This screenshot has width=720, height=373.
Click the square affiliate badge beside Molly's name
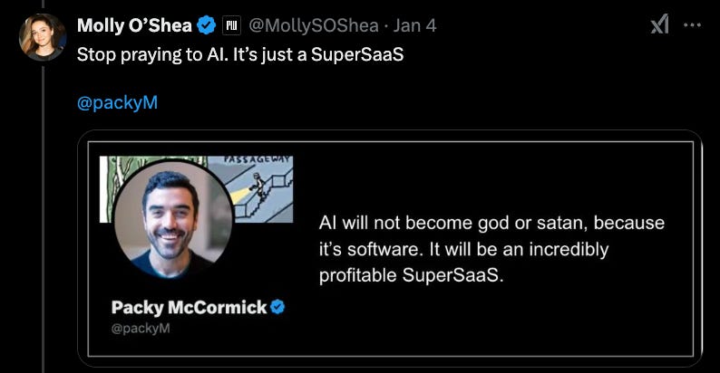coord(231,25)
